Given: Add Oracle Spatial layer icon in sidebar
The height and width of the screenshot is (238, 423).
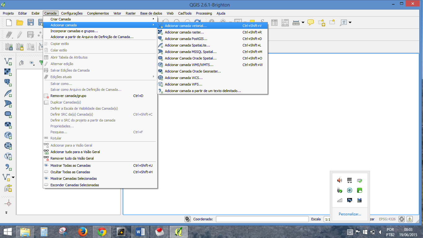Looking at the screenshot, I should click(x=8, y=114).
